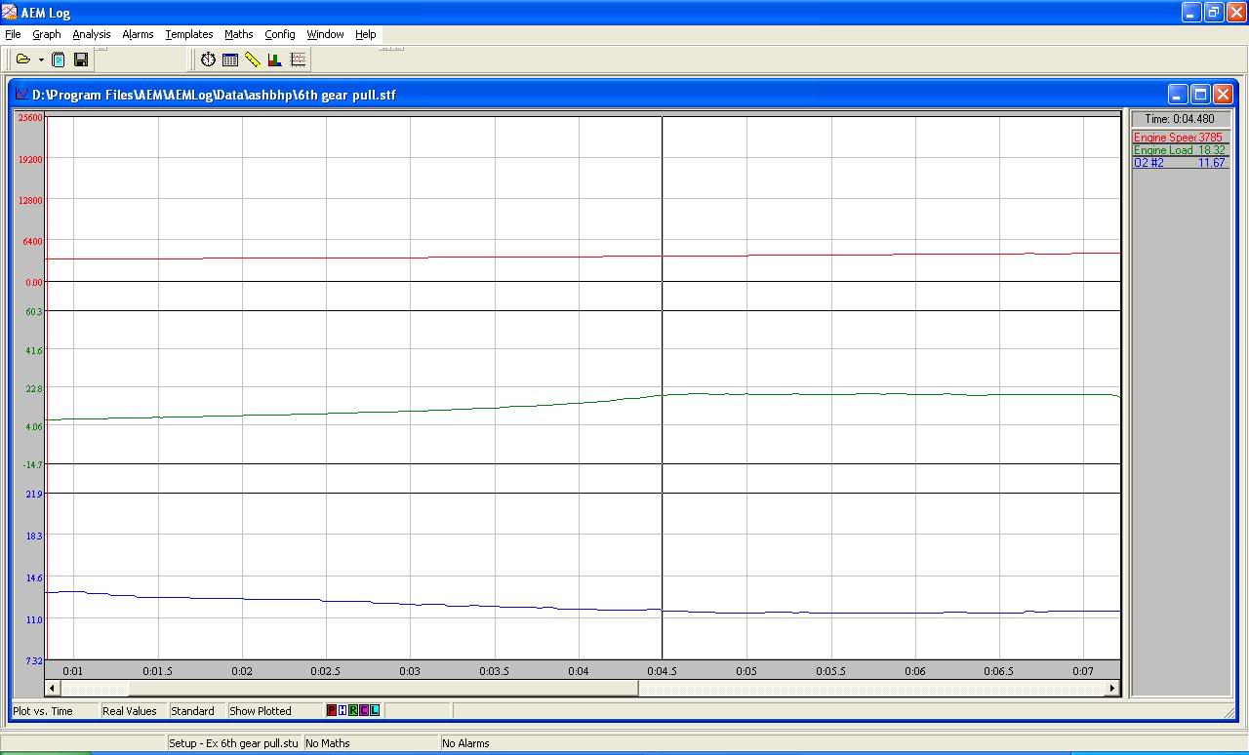Click the horizontal scrollbar left arrow
The image size is (1249, 755).
[54, 688]
